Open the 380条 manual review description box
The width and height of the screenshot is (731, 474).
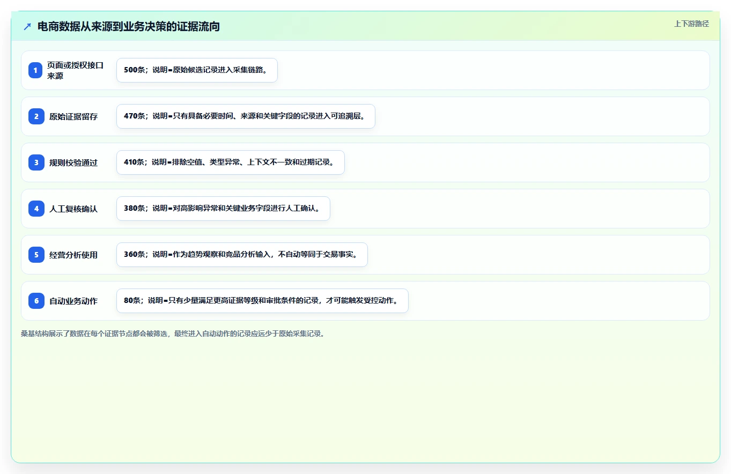(223, 209)
